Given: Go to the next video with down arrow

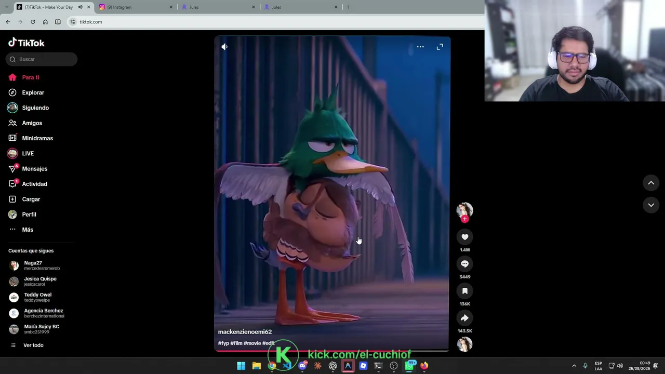Looking at the screenshot, I should point(651,205).
